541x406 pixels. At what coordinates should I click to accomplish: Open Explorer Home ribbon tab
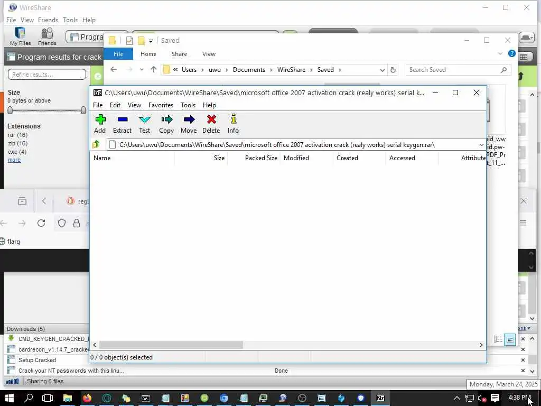point(148,54)
